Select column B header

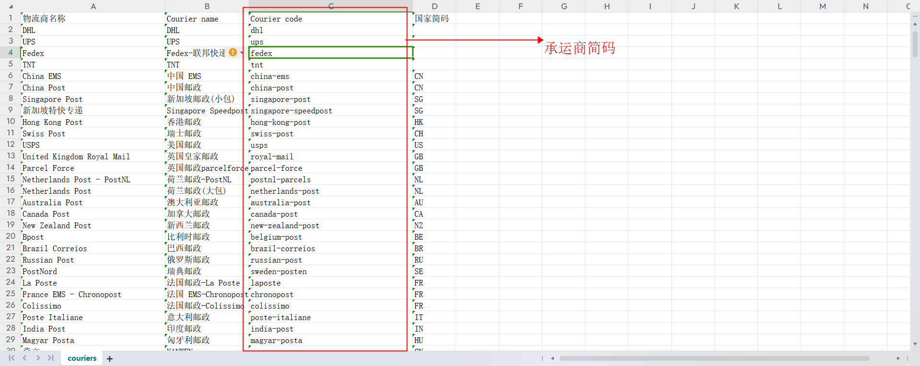pos(207,6)
